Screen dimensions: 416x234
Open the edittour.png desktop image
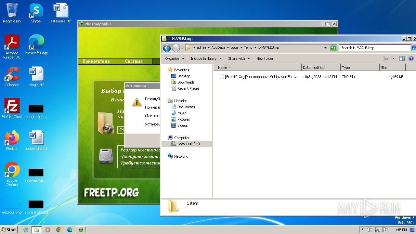coord(12,207)
